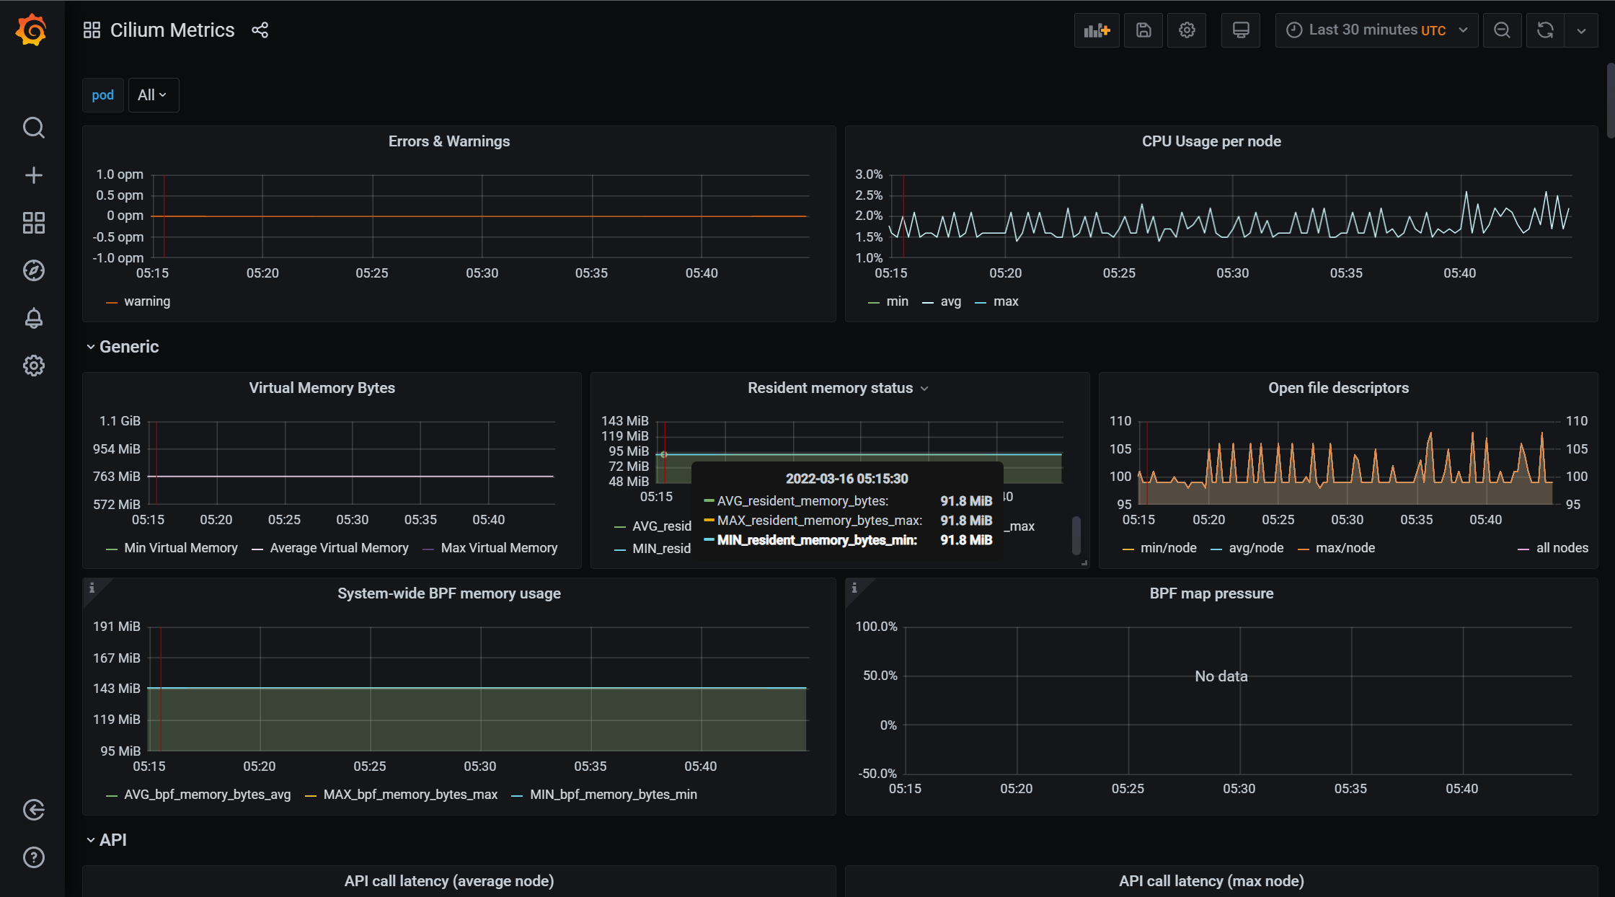The image size is (1615, 897).
Task: Toggle Average Virtual Memory legend series
Action: [339, 548]
